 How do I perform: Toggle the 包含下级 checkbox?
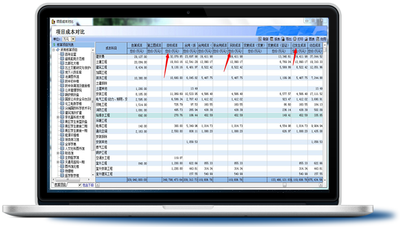80,184
